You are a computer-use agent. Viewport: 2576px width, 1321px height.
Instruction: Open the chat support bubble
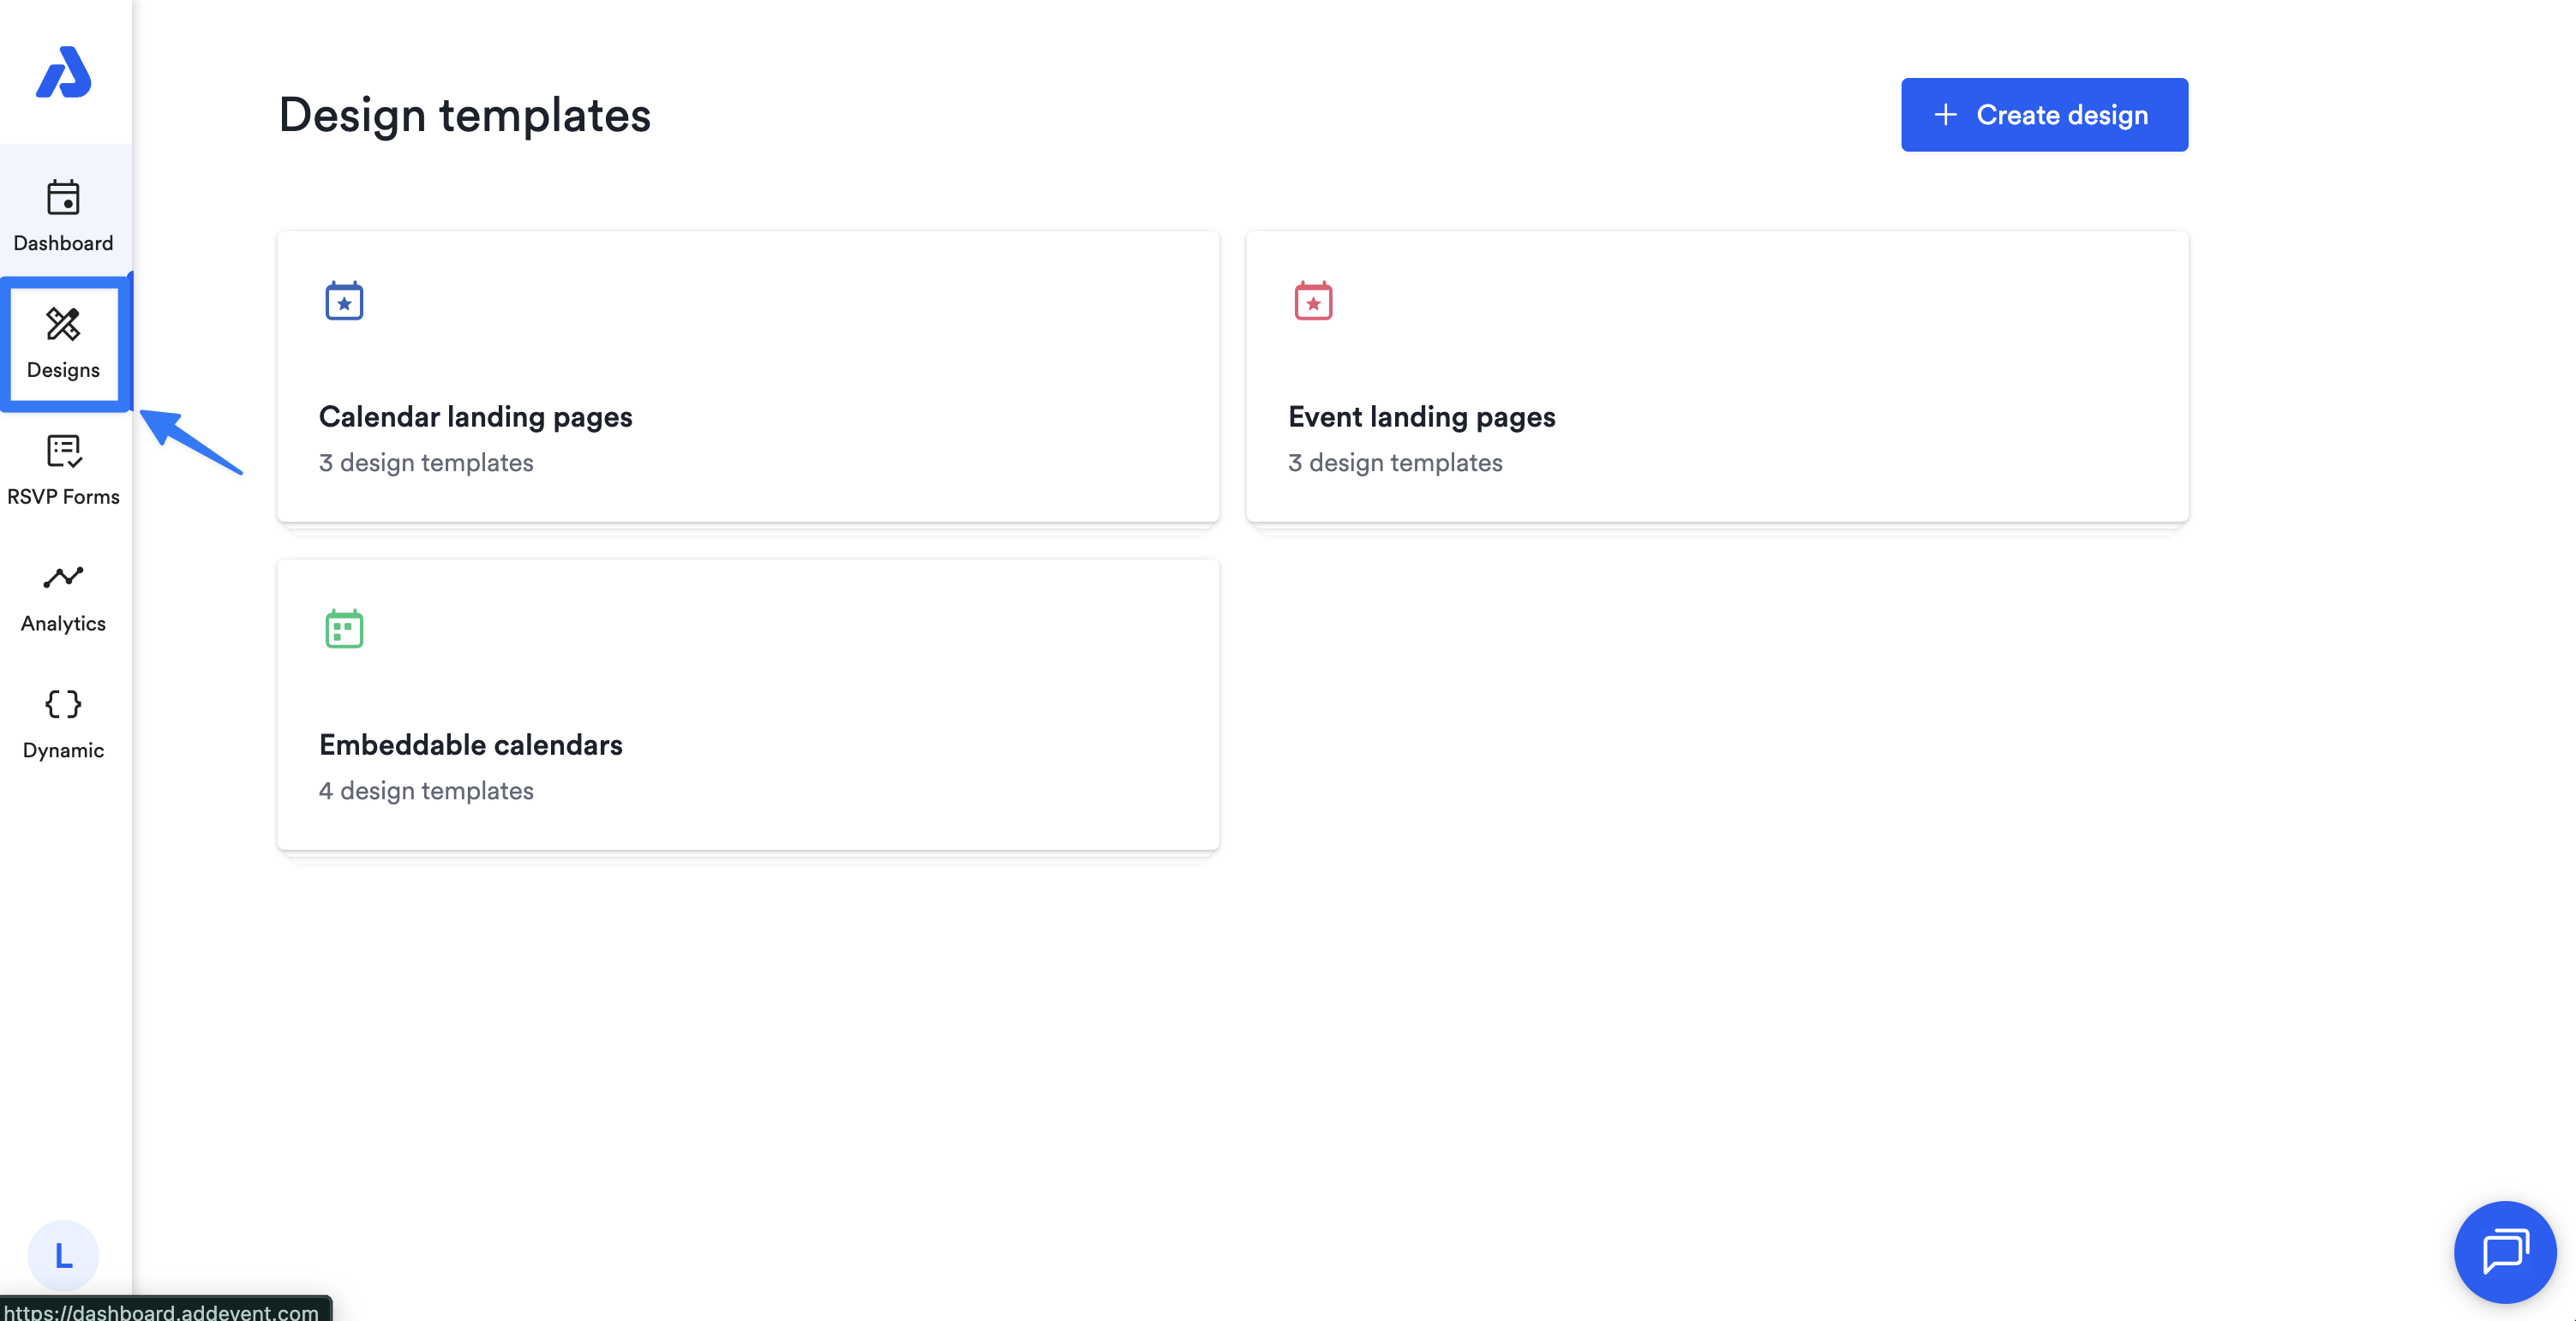(x=2504, y=1251)
